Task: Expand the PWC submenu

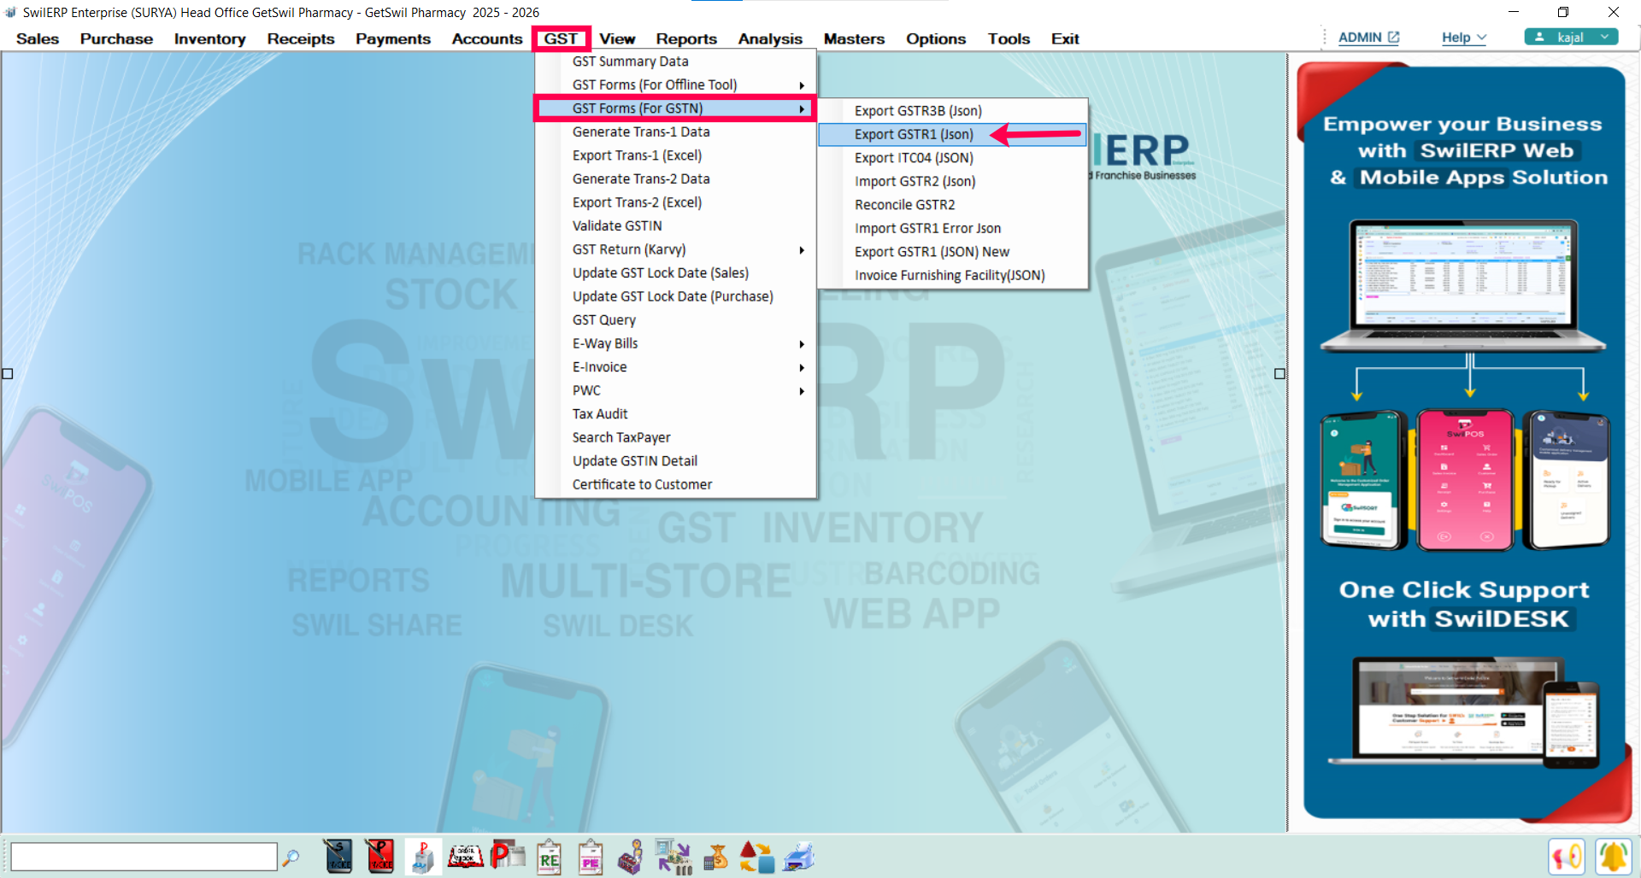Action: (676, 390)
